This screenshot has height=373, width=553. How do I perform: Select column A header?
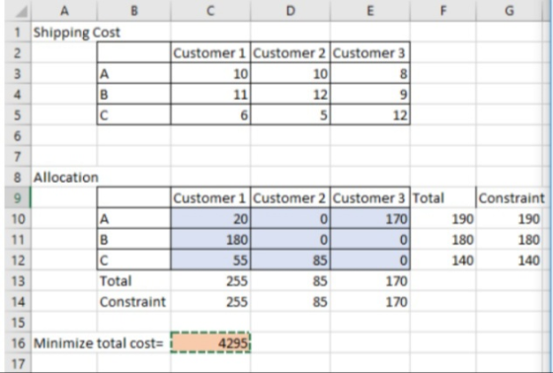click(x=64, y=11)
